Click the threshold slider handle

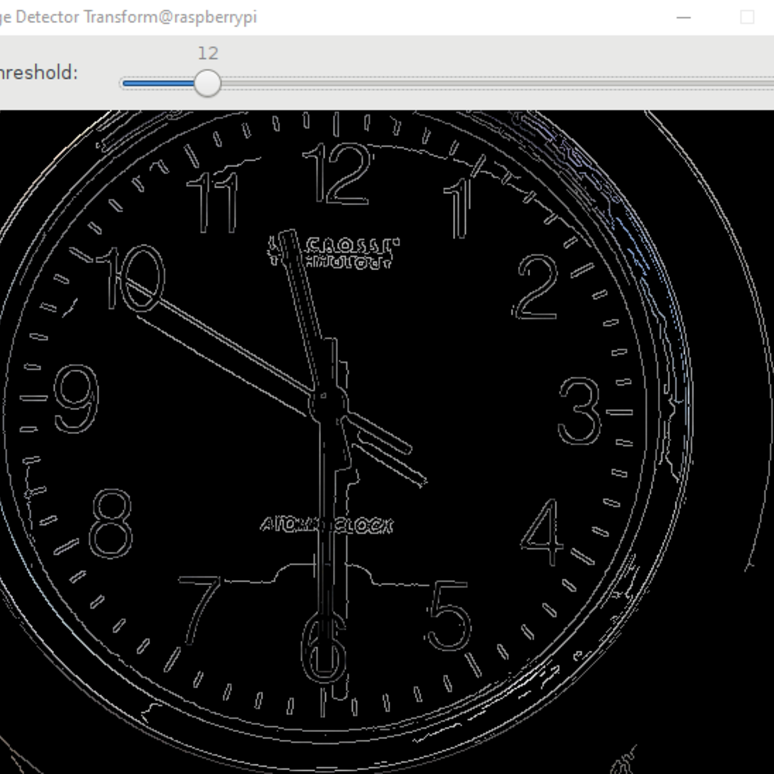(x=207, y=84)
